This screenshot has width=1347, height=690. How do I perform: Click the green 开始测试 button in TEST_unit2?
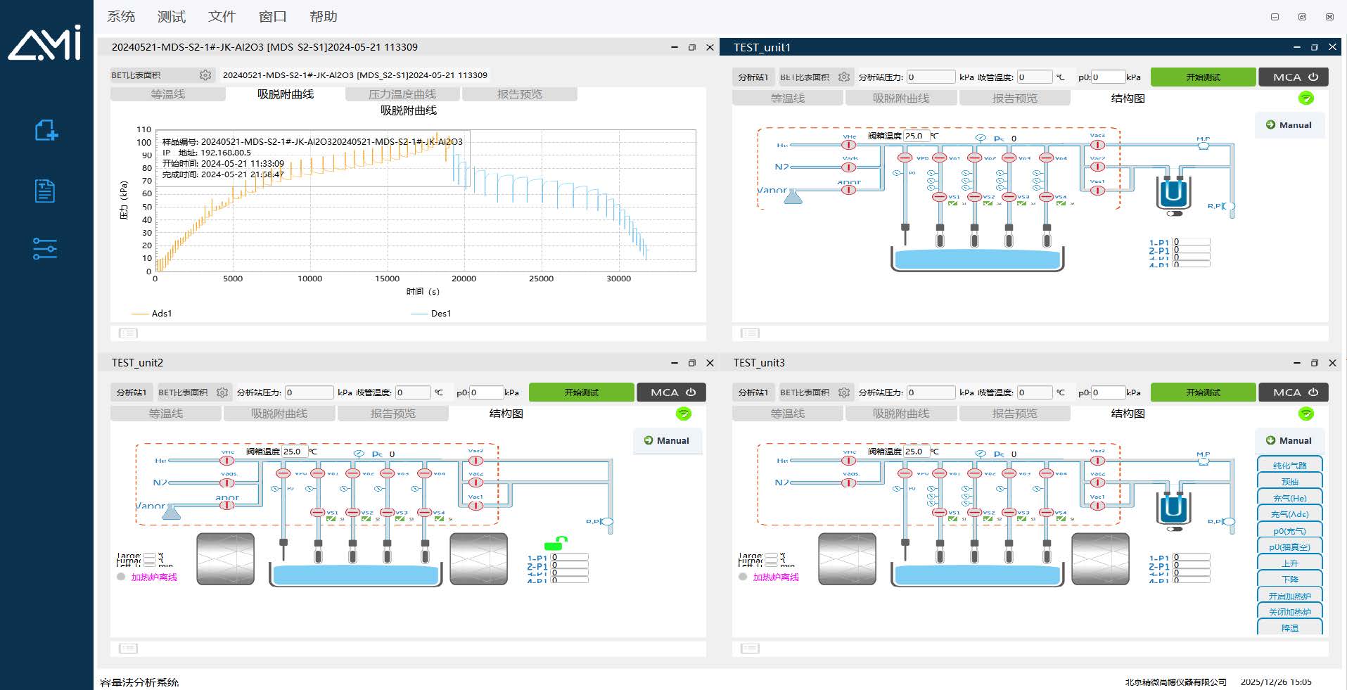(x=581, y=392)
